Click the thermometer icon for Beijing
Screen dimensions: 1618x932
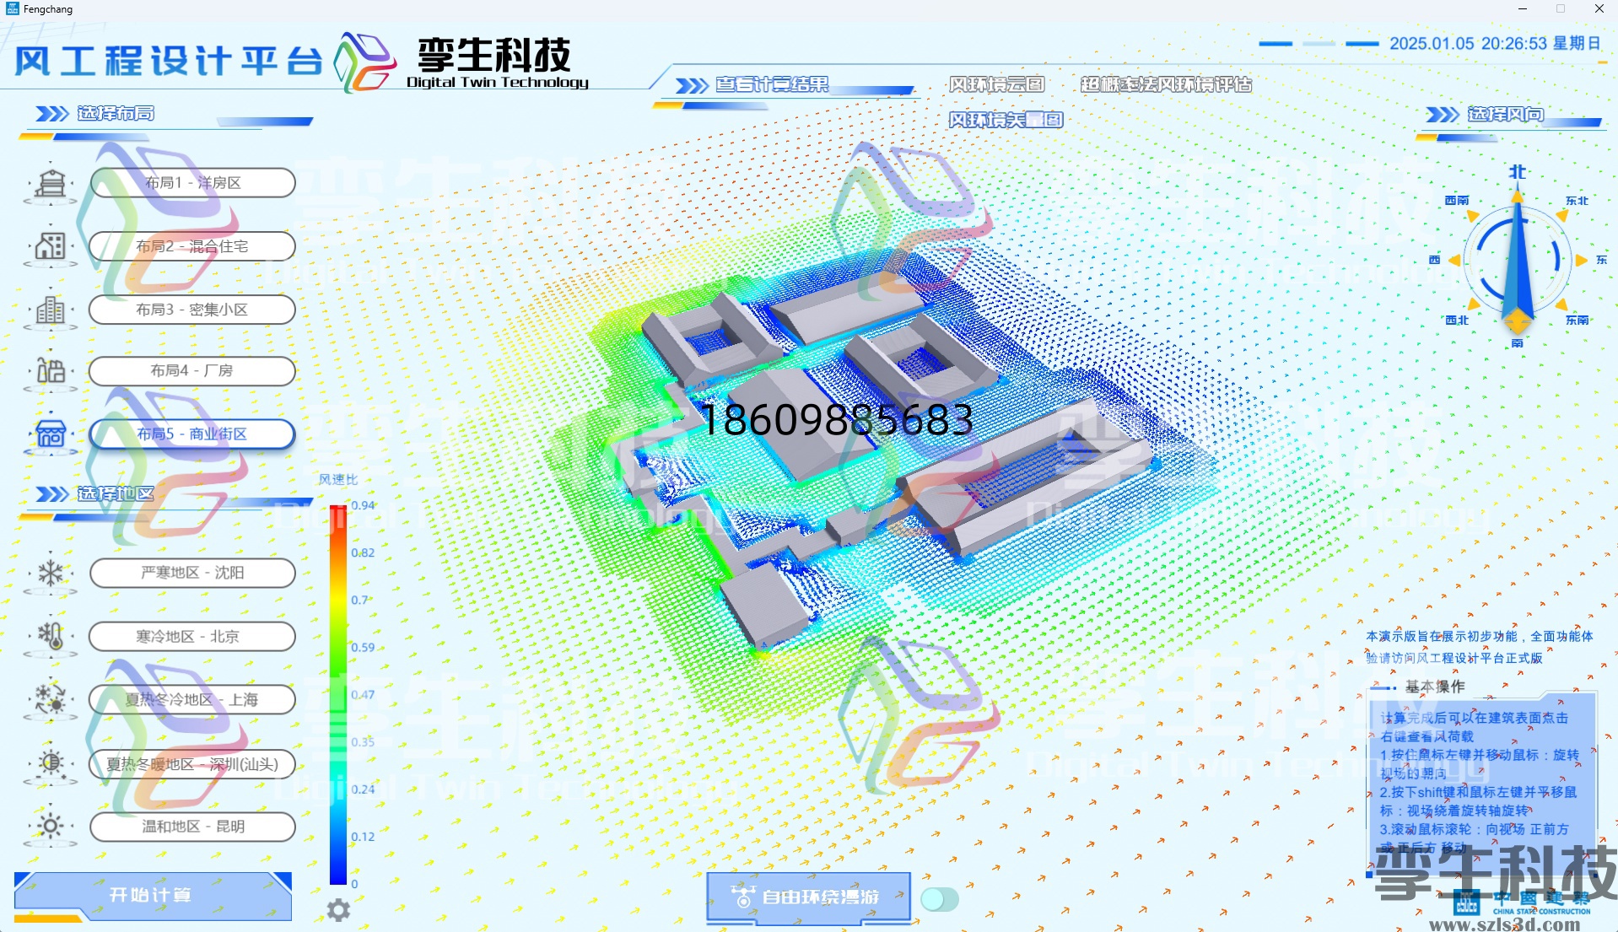(x=51, y=636)
